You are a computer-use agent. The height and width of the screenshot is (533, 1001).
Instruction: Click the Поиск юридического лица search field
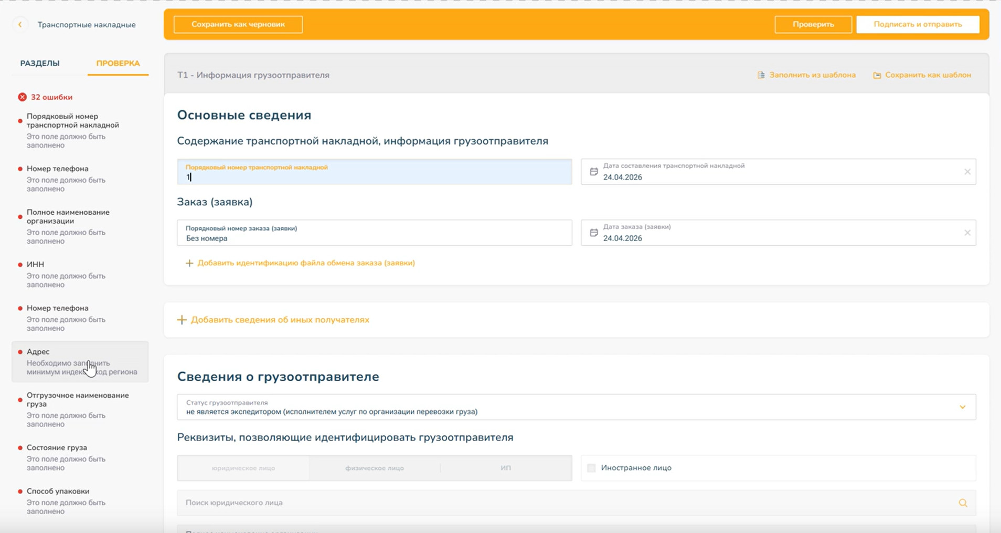(x=577, y=503)
